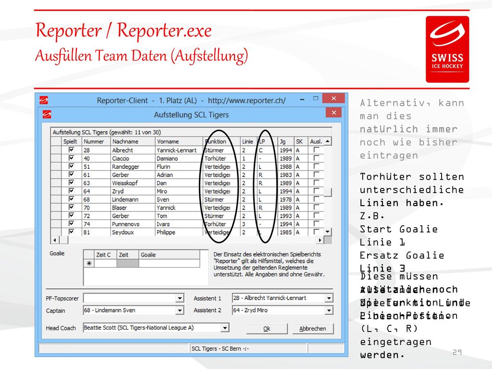Toggle Spielt checkbox for 51 Randegger
Screen dimensions: 492x369
click(x=71, y=166)
